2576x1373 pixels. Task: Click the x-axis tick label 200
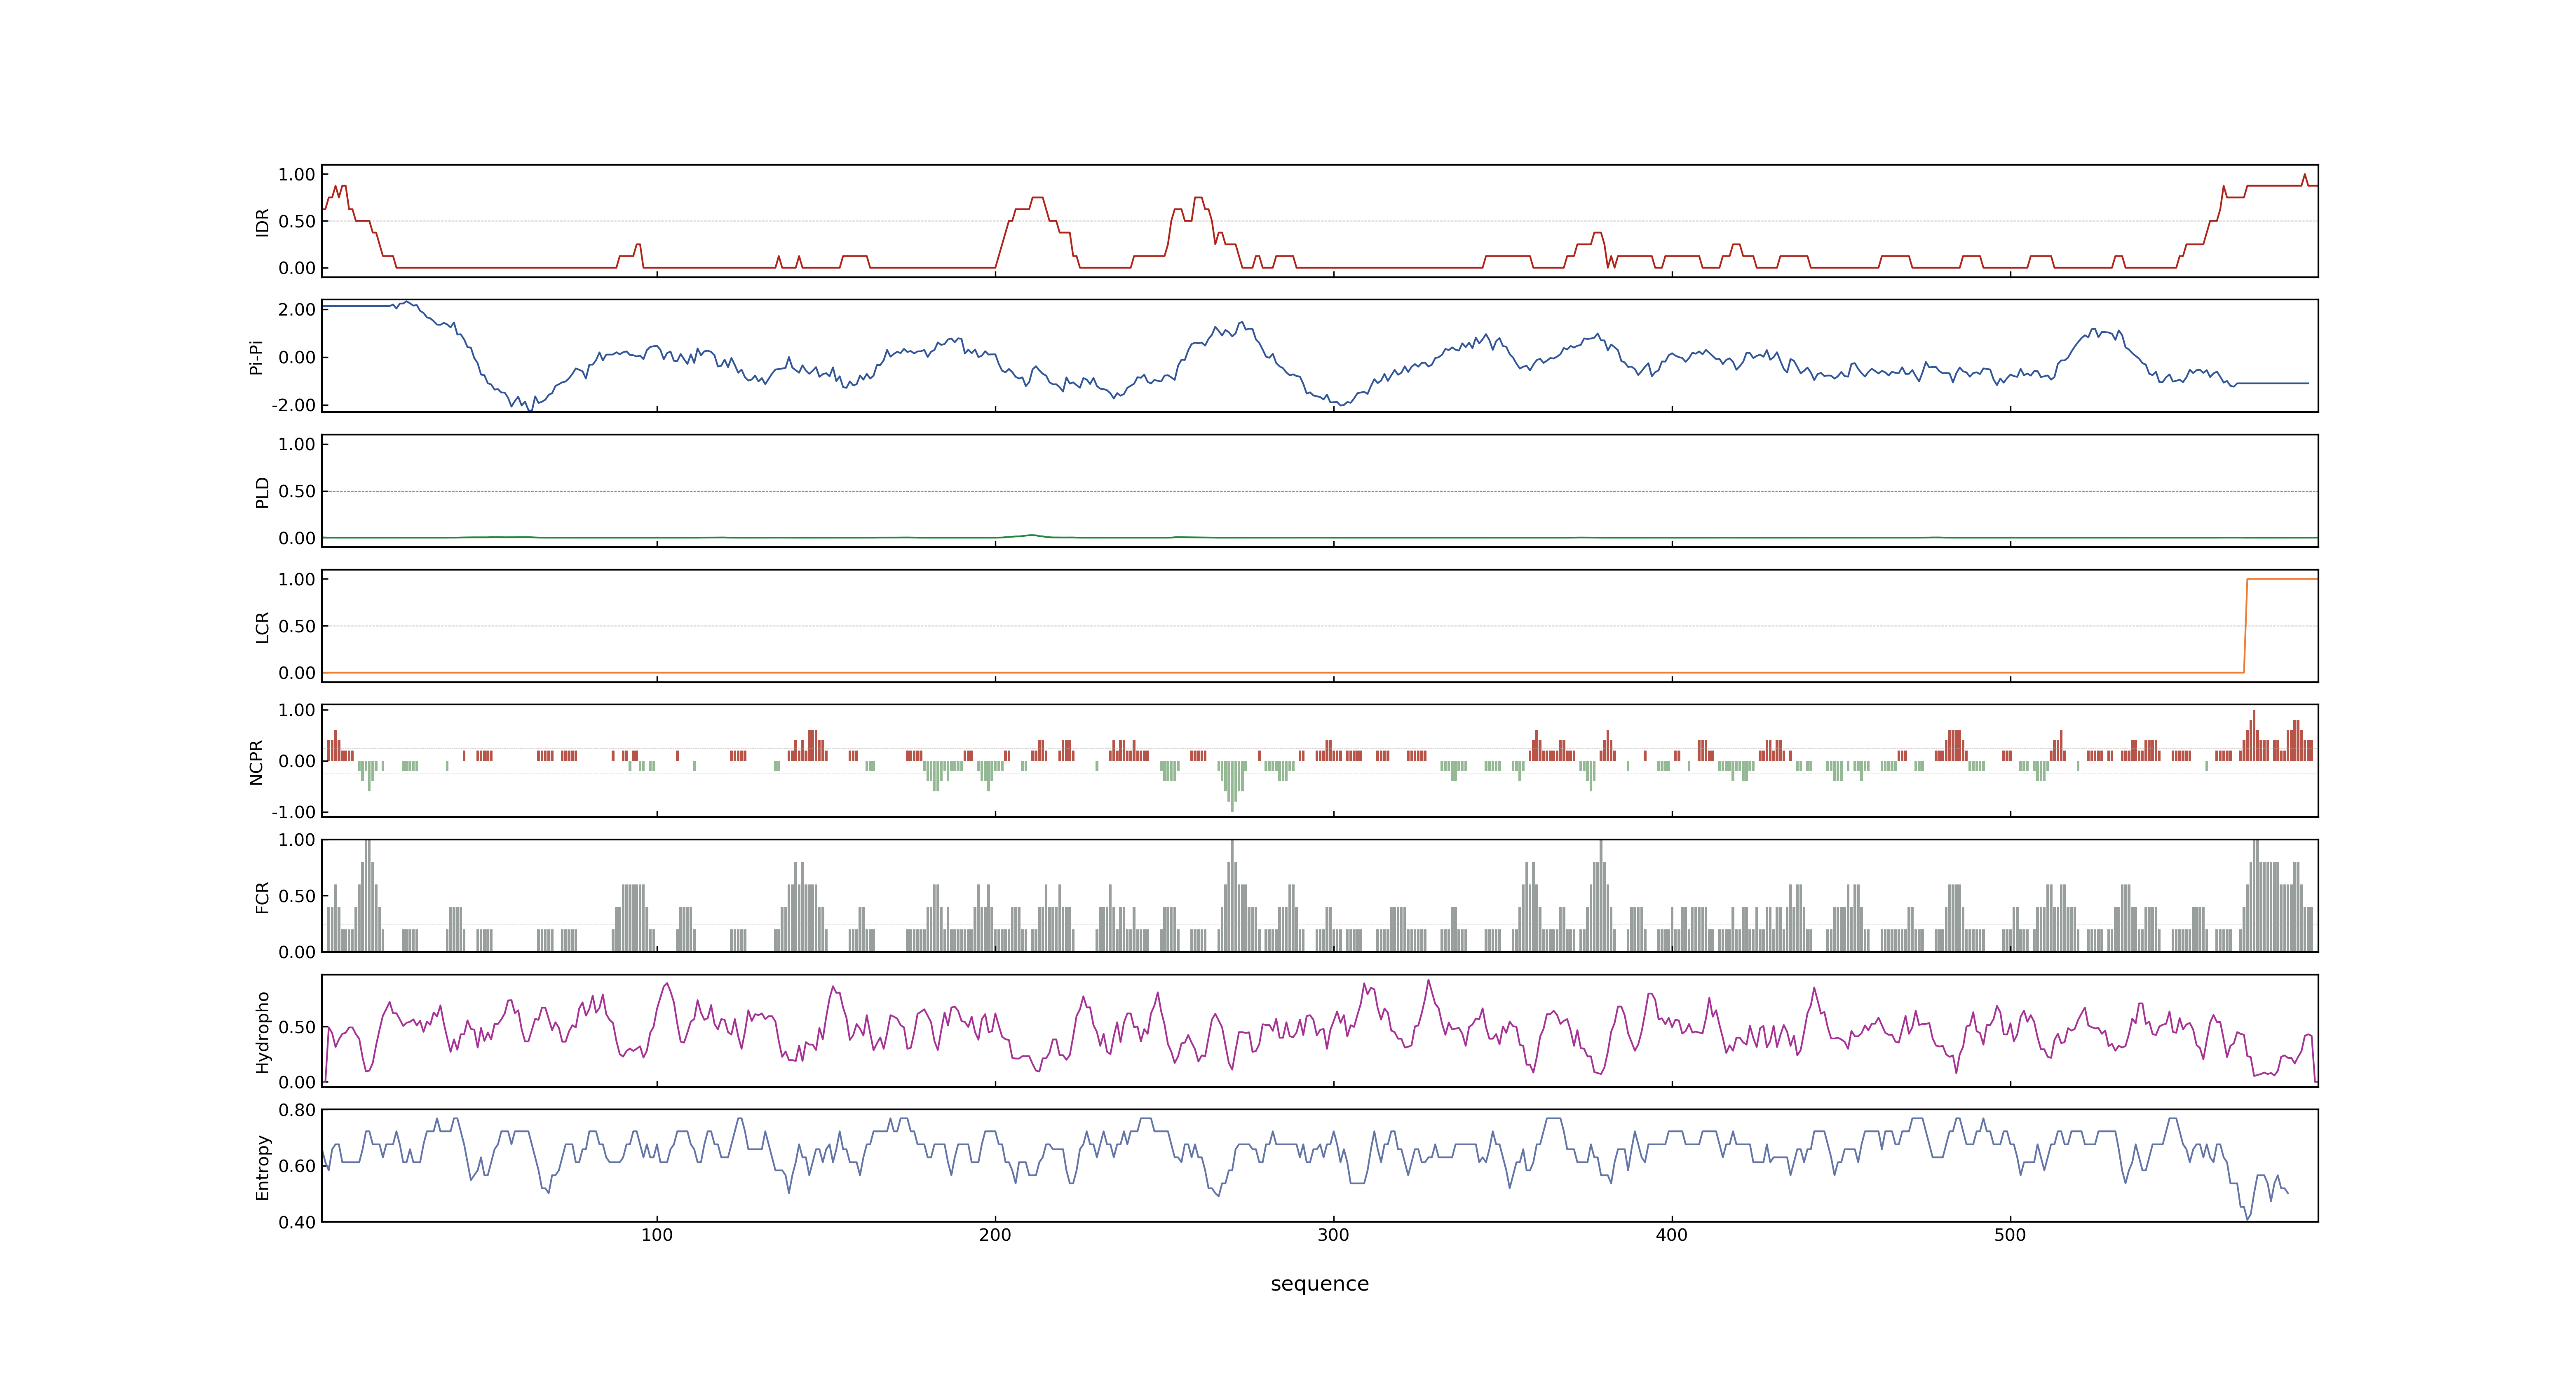995,1235
